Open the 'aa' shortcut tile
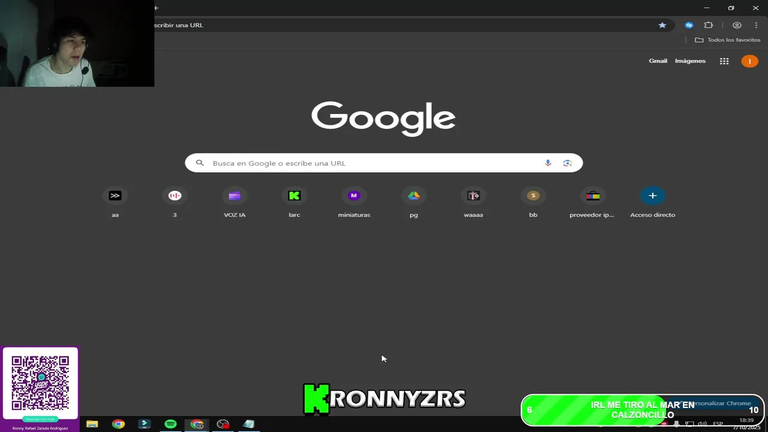This screenshot has width=768, height=432. 115,203
